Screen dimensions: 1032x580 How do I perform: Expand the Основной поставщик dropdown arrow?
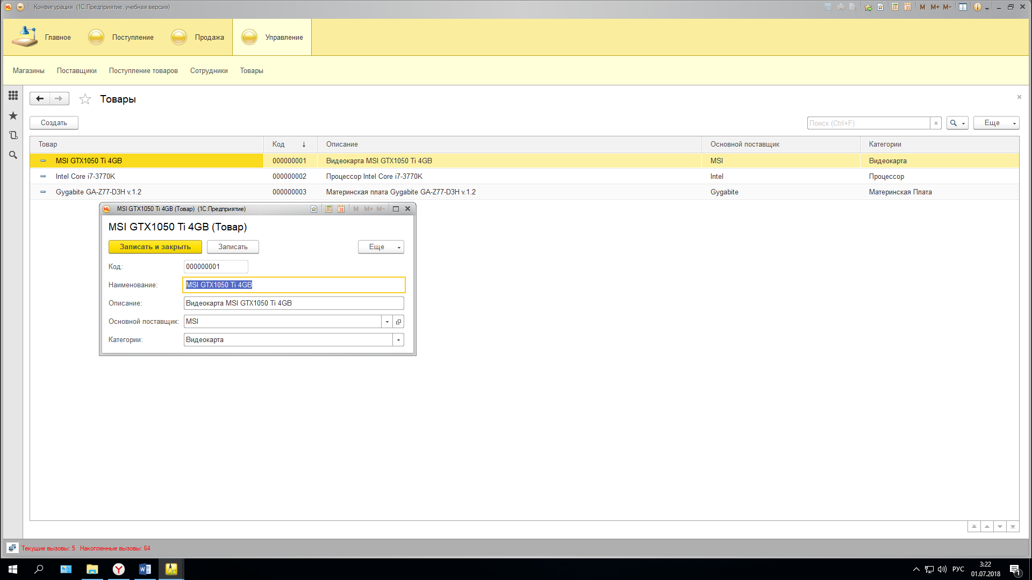tap(387, 322)
